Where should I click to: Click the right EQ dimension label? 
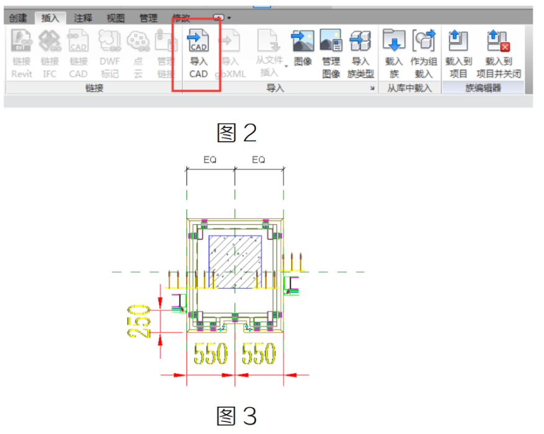[x=258, y=160]
